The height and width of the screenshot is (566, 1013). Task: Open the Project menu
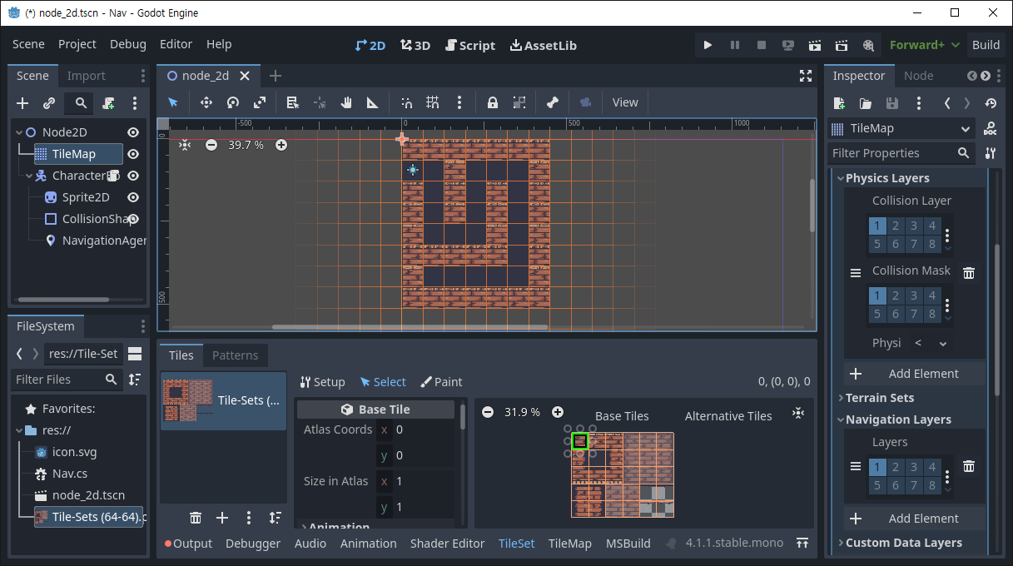77,44
